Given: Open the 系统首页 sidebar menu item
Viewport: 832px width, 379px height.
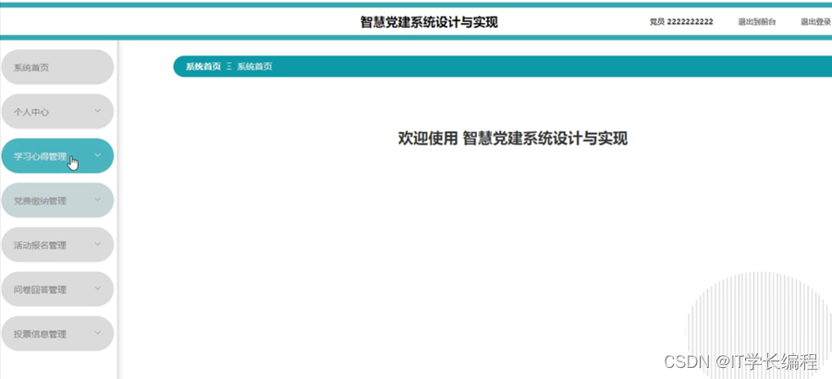Looking at the screenshot, I should (57, 67).
